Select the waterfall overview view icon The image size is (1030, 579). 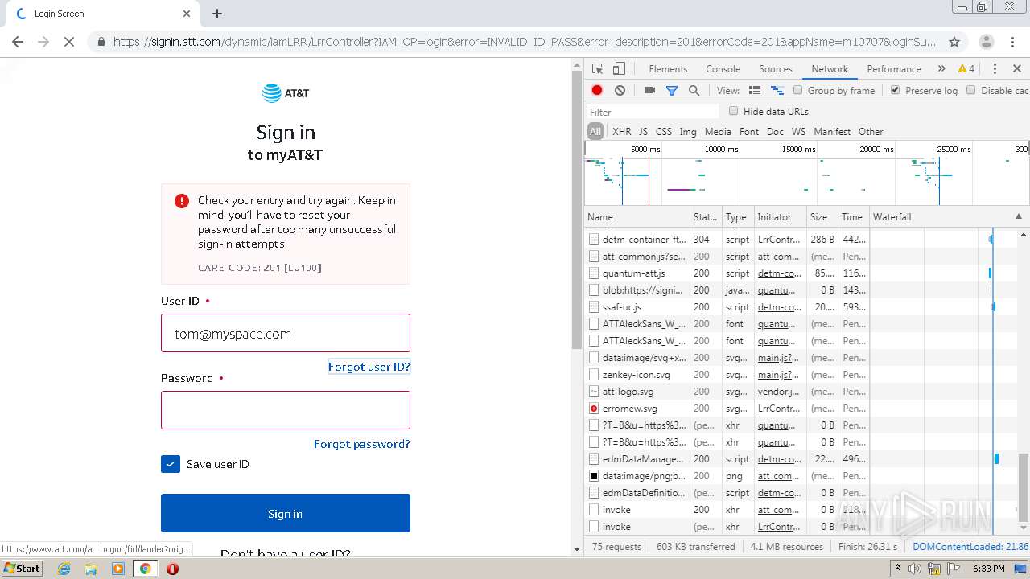[777, 91]
